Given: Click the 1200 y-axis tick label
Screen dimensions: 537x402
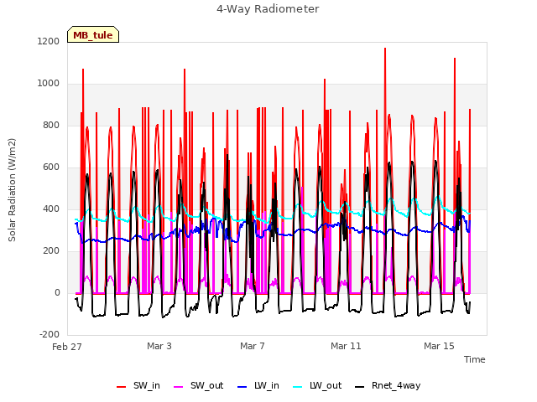Looking at the screenshot, I should point(49,41).
